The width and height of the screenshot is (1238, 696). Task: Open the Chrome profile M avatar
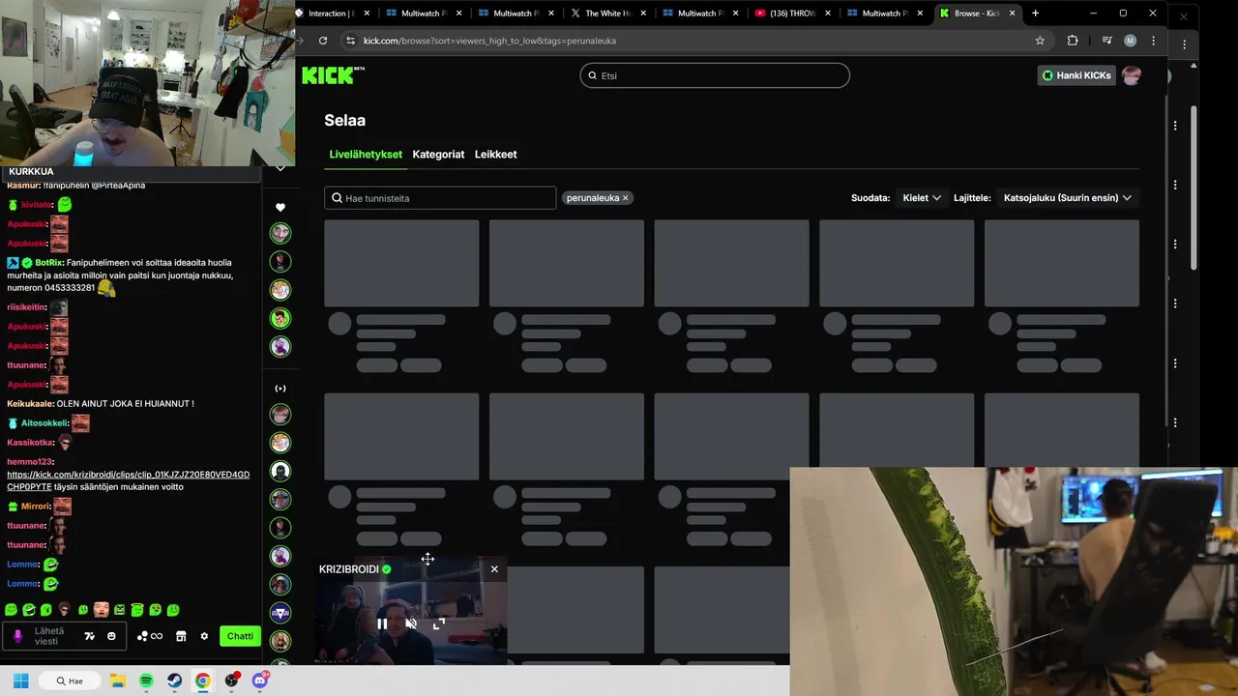[1130, 41]
